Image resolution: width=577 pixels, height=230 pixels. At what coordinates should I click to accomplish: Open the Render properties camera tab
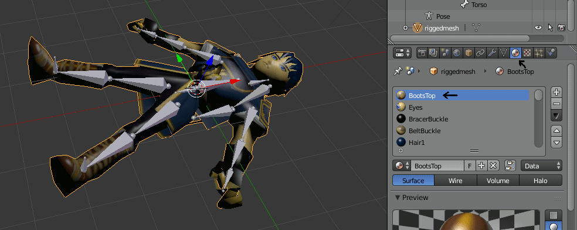tap(422, 53)
